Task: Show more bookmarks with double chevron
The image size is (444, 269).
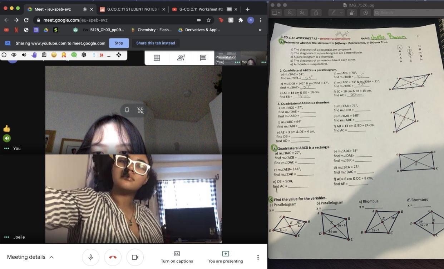Action: [260, 30]
